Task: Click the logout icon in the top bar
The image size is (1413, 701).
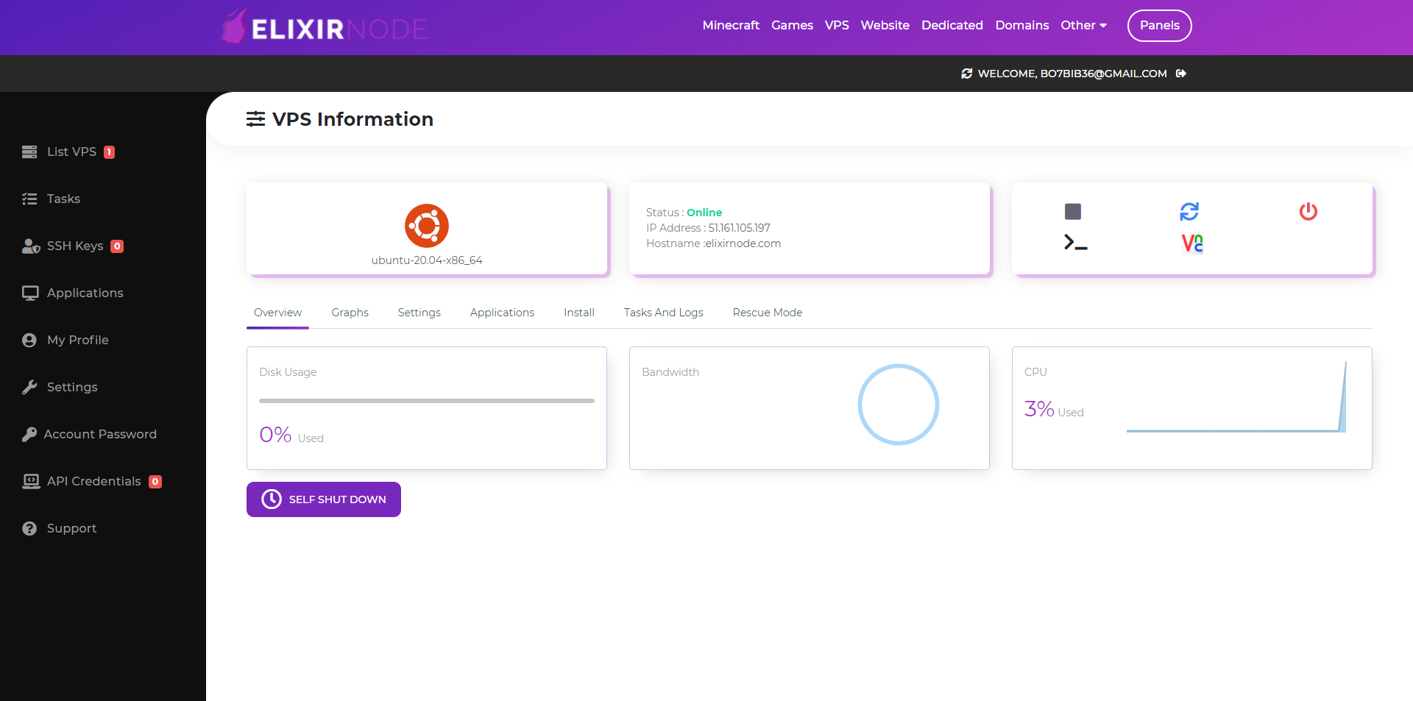Action: (x=1182, y=74)
